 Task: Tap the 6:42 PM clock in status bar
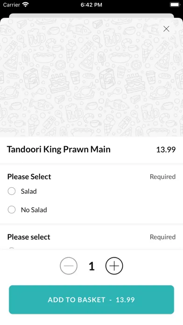(x=91, y=5)
